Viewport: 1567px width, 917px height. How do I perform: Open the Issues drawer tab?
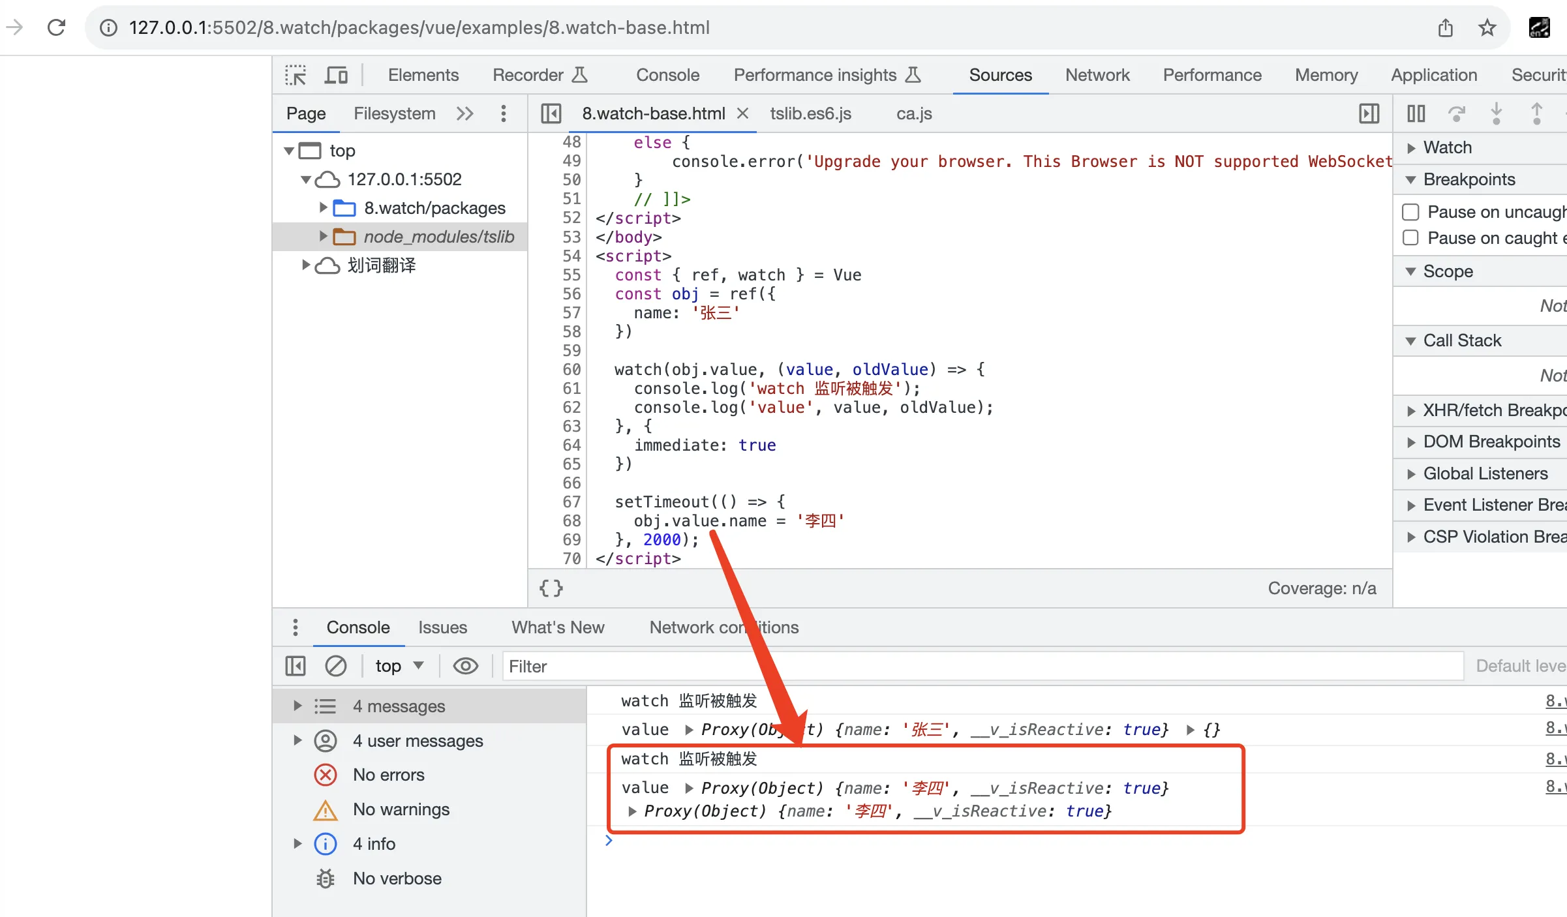pos(442,627)
